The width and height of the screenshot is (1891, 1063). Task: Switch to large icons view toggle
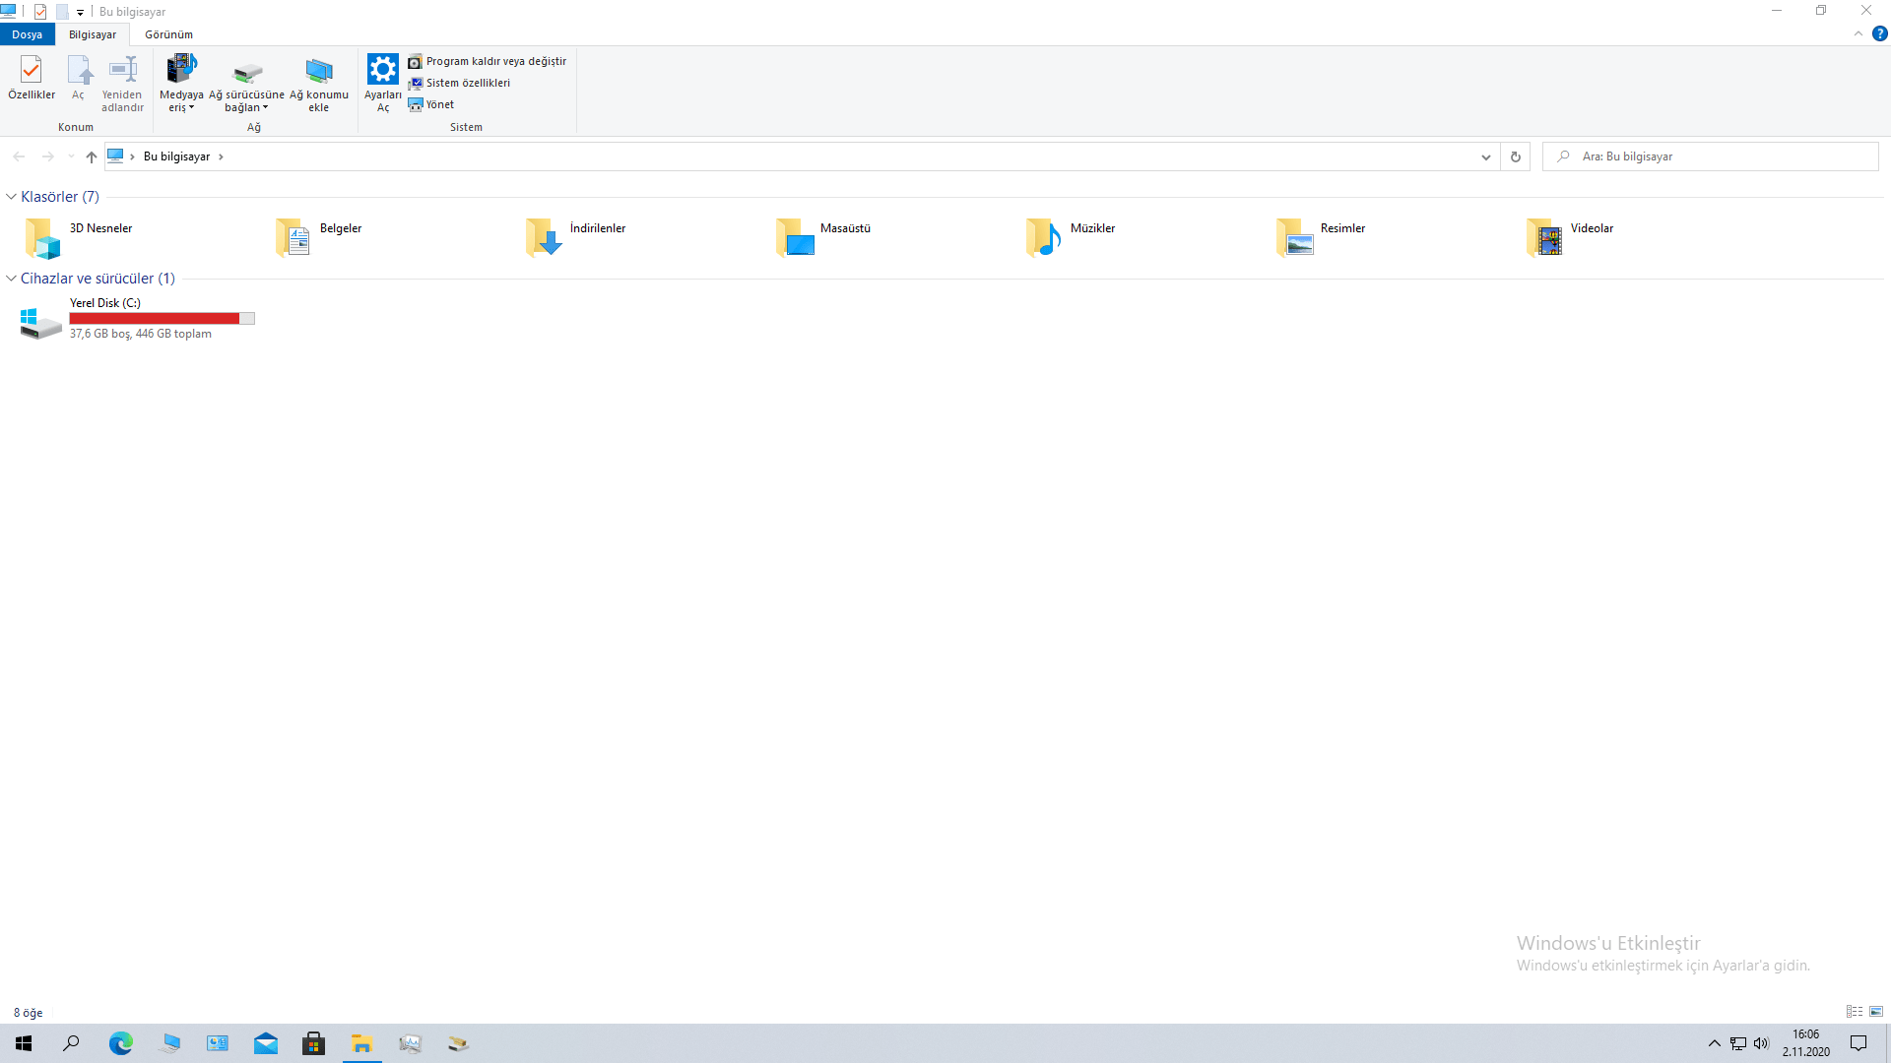(x=1876, y=1012)
